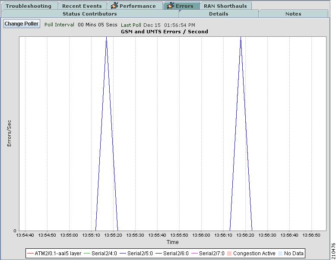336x260 pixels.
Task: Click the Serial2/6:0 legend entry
Action: [172, 254]
